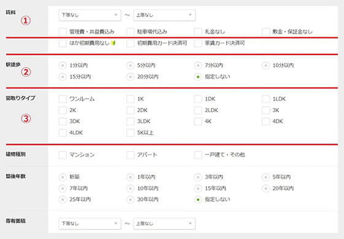Enable the 5K以上 checkbox
The height and width of the screenshot is (239, 344).
130,132
